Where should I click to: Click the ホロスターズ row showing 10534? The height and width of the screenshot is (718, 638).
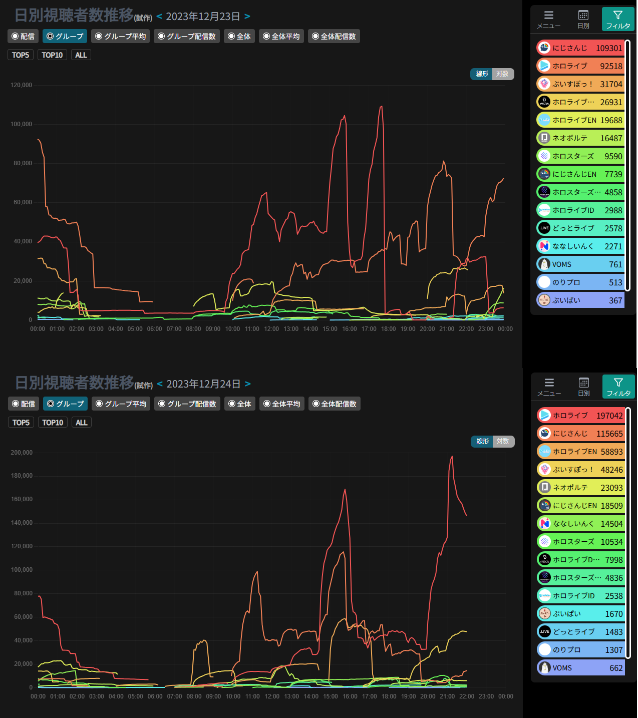[x=581, y=541]
